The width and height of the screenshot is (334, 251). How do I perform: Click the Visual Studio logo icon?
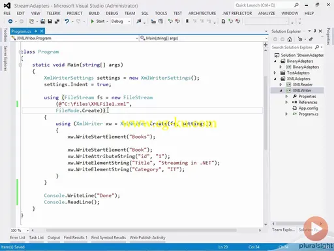[7, 5]
